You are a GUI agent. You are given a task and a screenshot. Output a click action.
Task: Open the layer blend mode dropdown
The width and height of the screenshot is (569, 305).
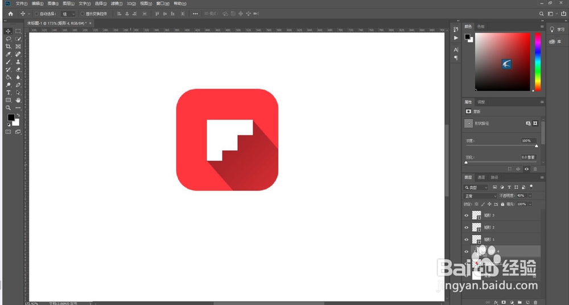[x=480, y=195]
